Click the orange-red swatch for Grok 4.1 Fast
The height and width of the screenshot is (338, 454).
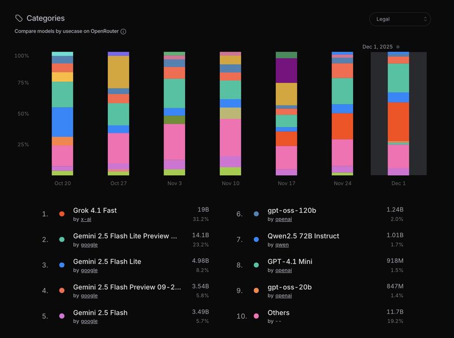pos(62,214)
